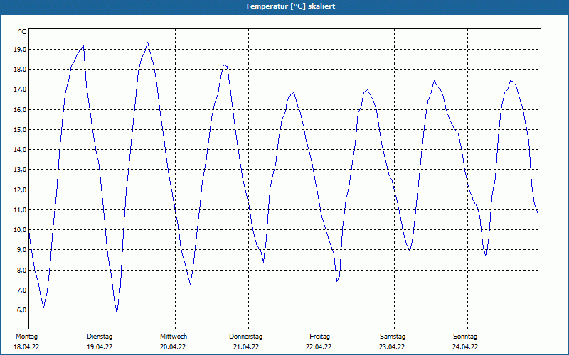
Task: Click the Mittwoch day label
Action: 174,337
